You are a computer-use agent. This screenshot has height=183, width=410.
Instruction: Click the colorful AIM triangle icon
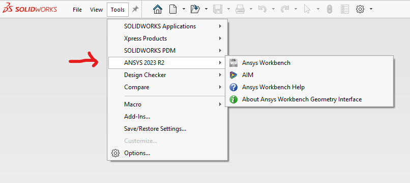click(x=233, y=75)
